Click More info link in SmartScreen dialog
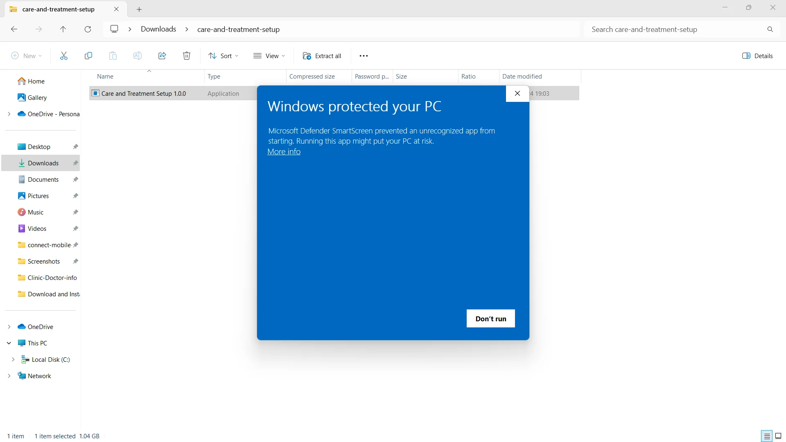This screenshot has height=442, width=786. click(x=283, y=152)
